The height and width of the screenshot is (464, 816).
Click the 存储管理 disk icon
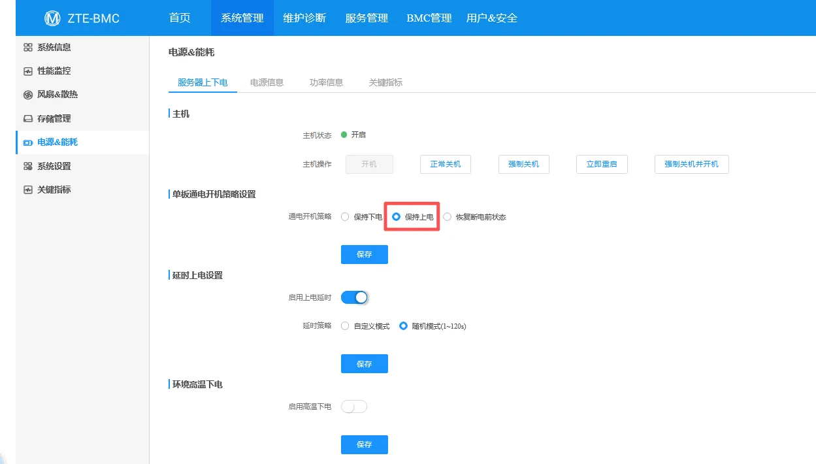tap(27, 119)
